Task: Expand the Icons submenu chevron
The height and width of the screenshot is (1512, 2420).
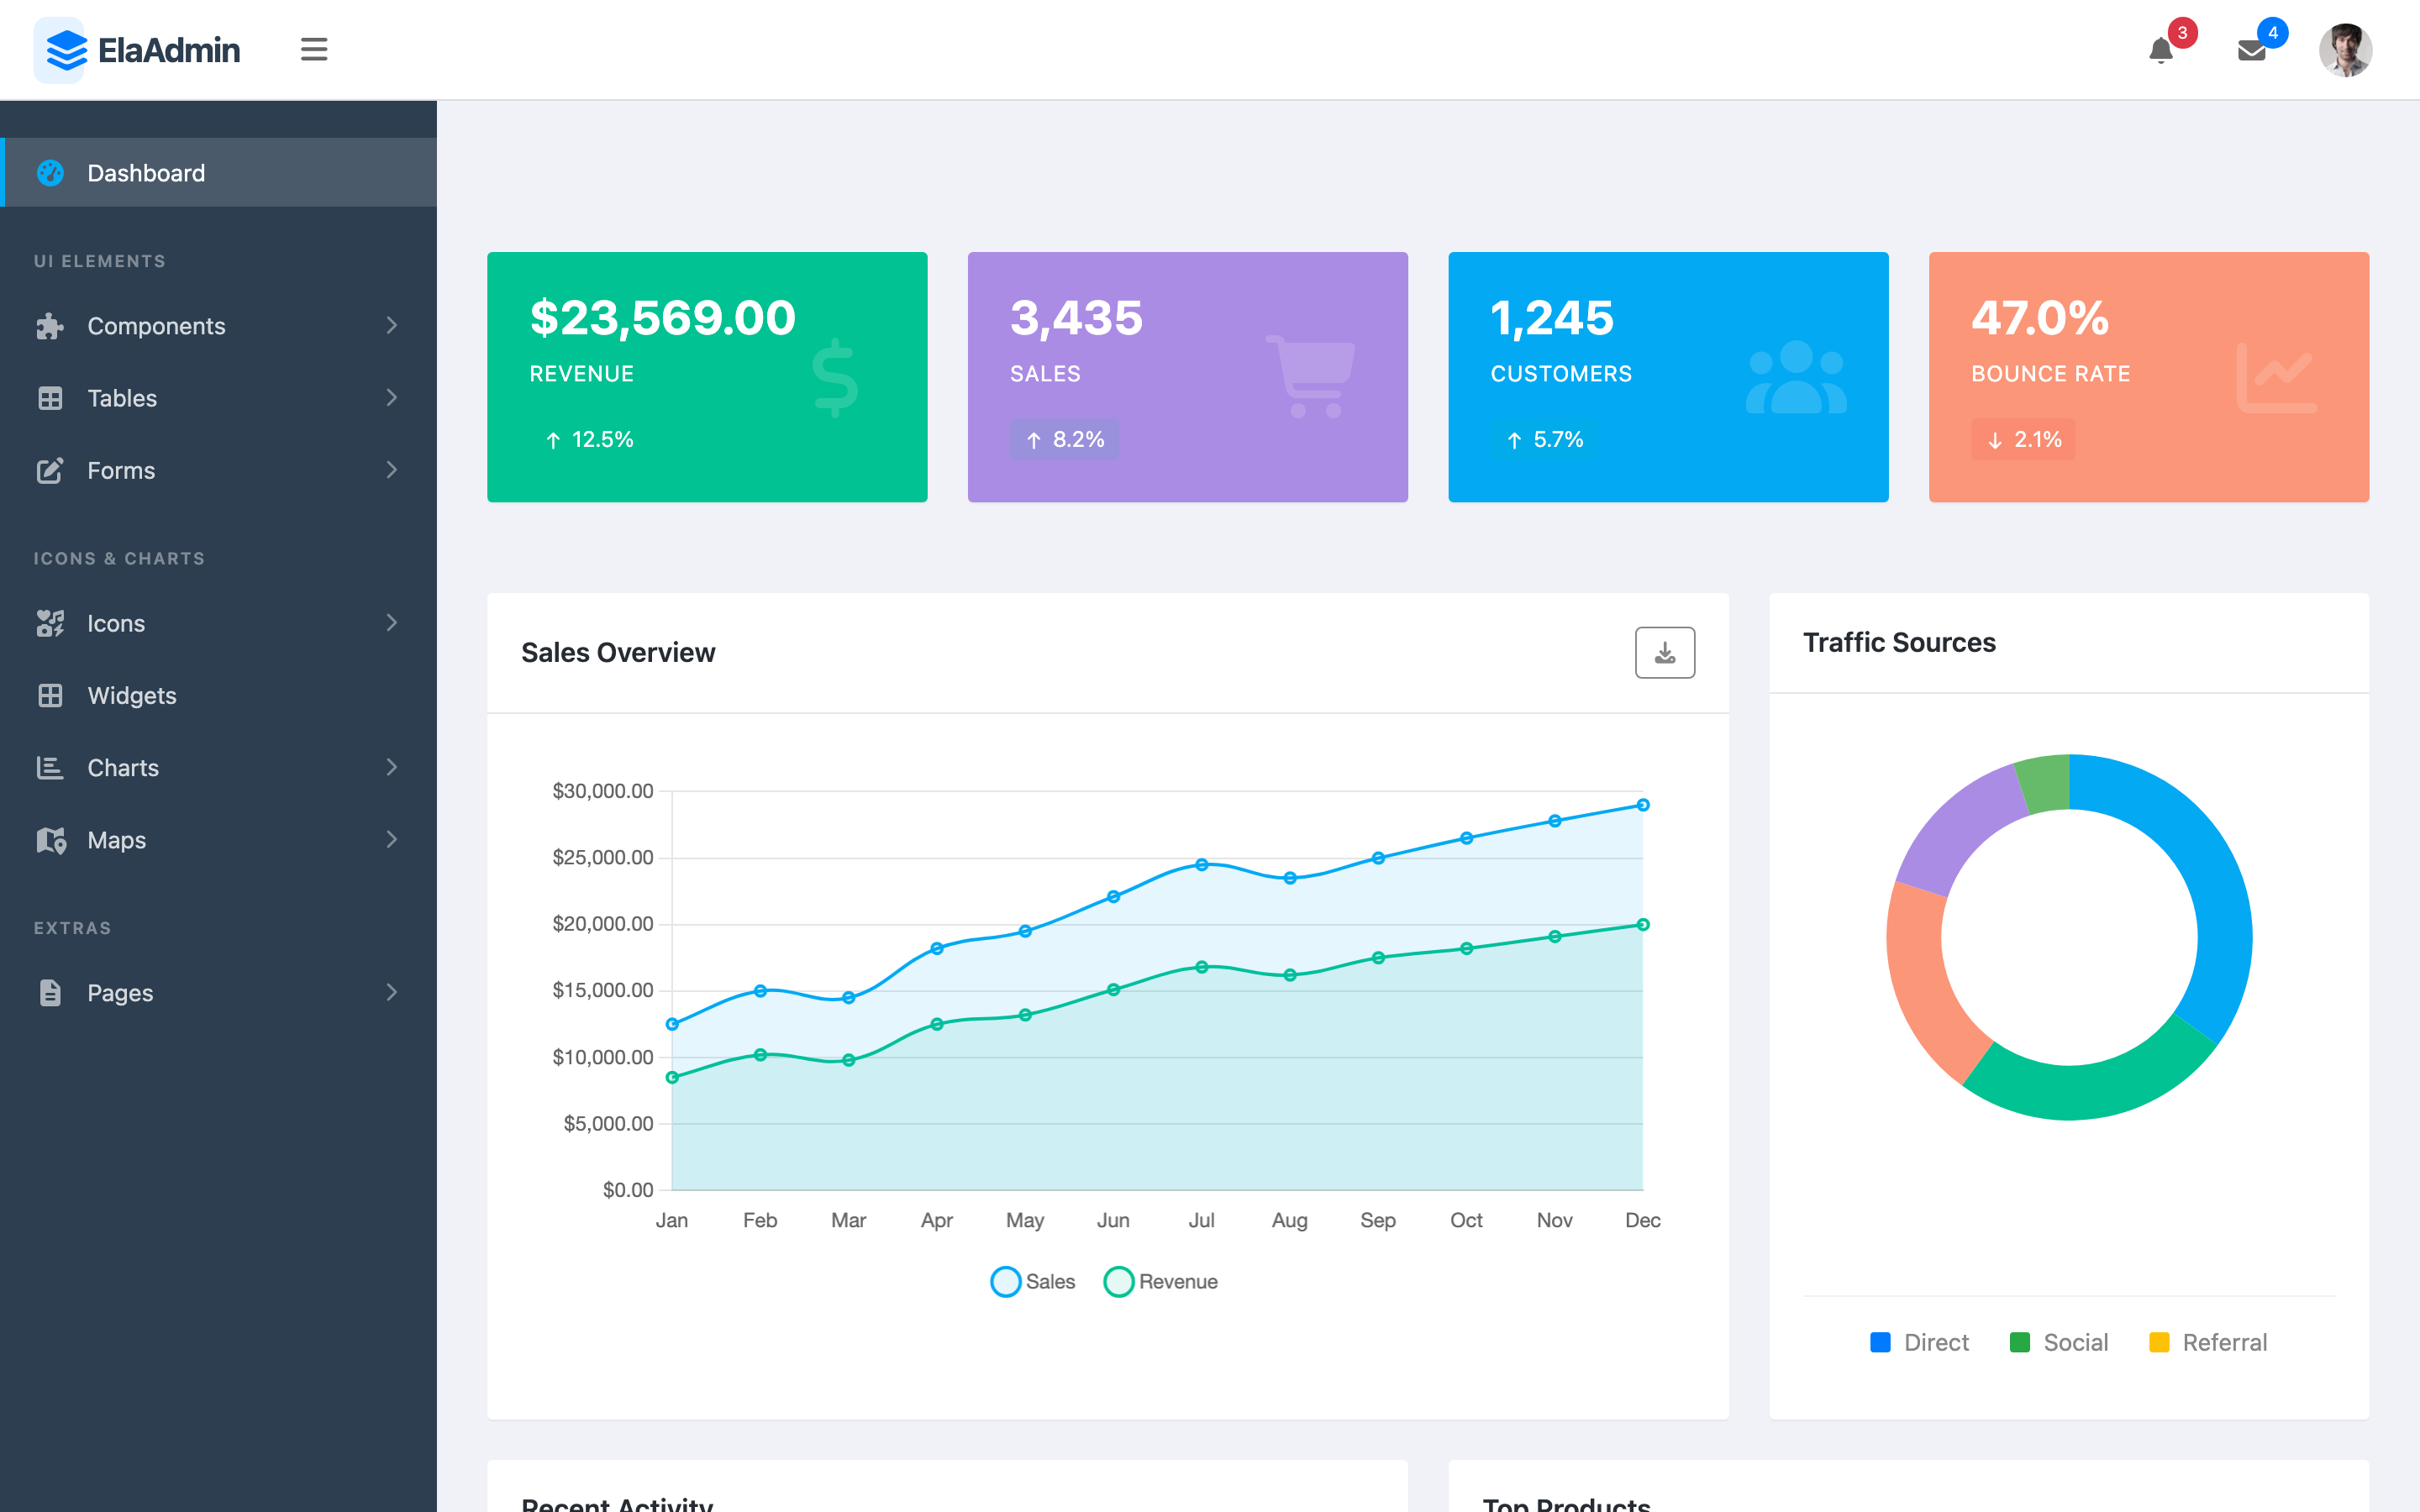Action: coord(392,622)
